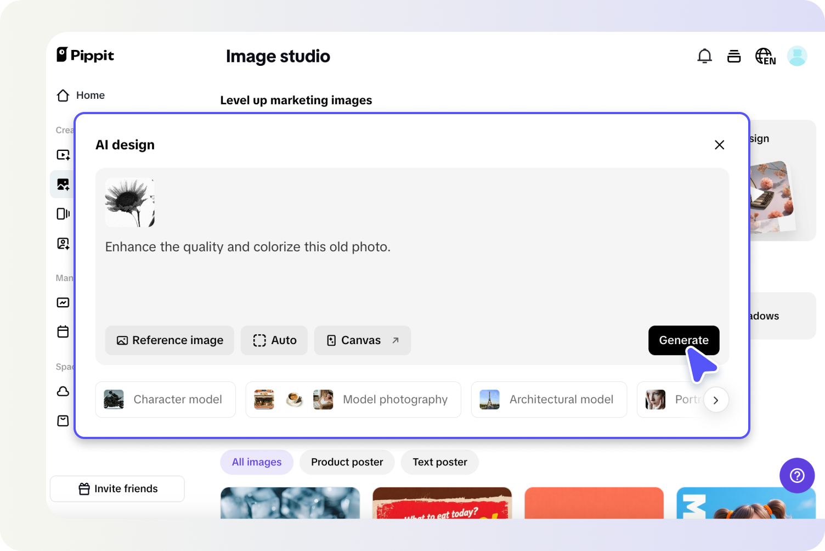Open the notifications bell
Screen dimensions: 825x551
coord(704,56)
